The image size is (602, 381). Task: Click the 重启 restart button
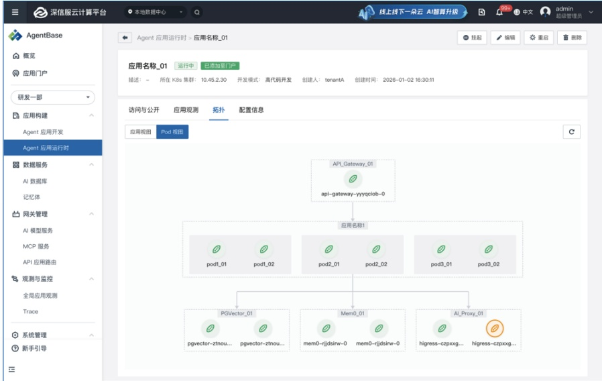[539, 38]
